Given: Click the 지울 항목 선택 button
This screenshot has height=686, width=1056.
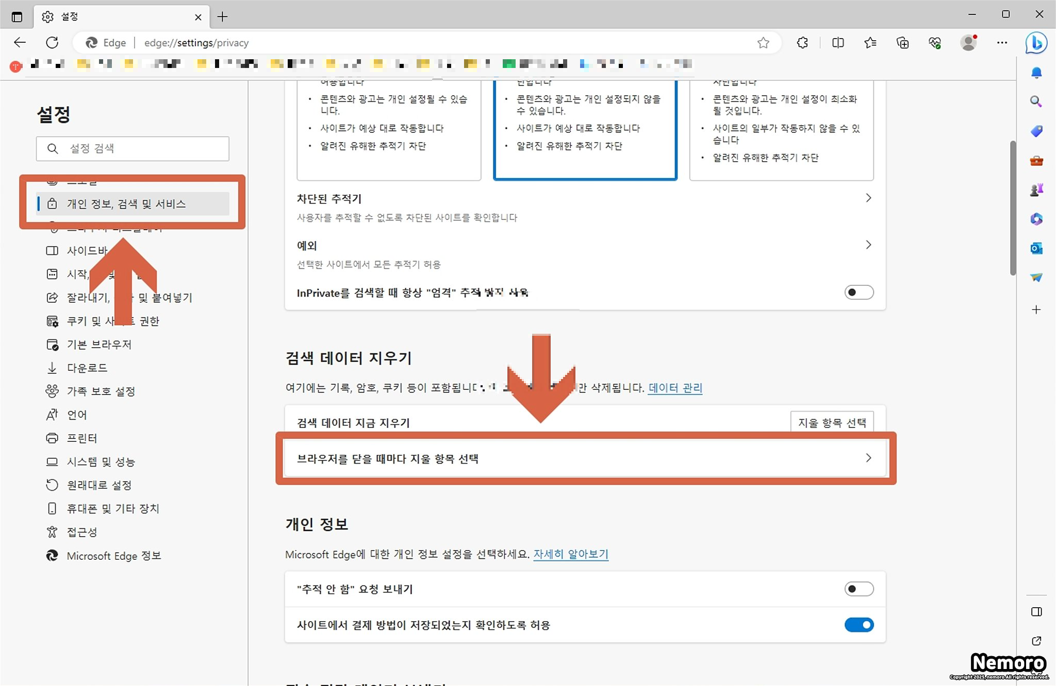Looking at the screenshot, I should [x=832, y=423].
